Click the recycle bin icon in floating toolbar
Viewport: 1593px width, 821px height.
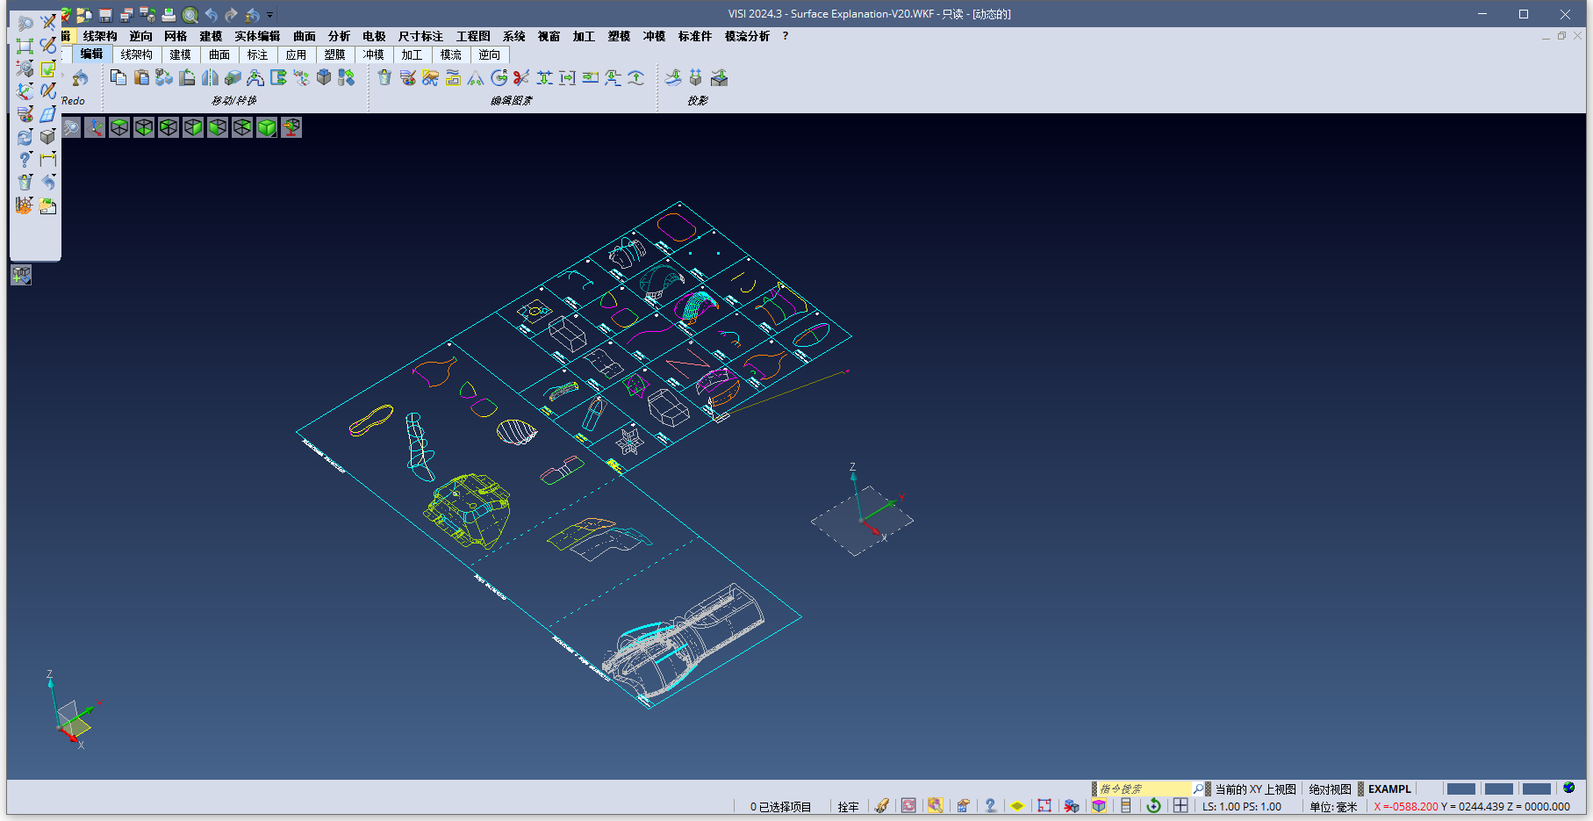(x=25, y=183)
